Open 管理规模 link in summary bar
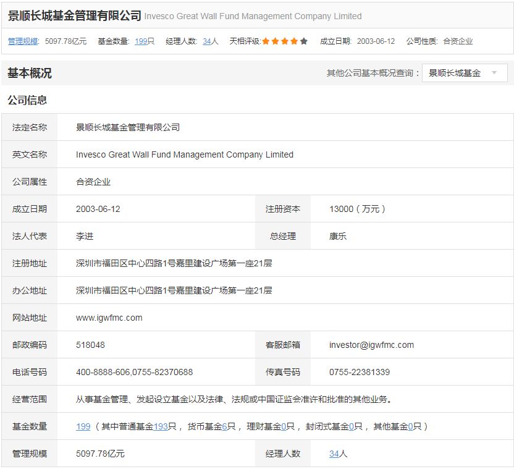 (23, 41)
